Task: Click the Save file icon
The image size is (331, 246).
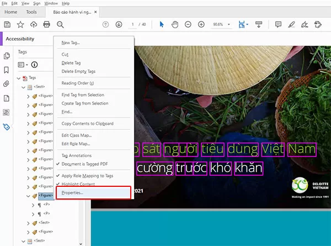Action: point(7,24)
